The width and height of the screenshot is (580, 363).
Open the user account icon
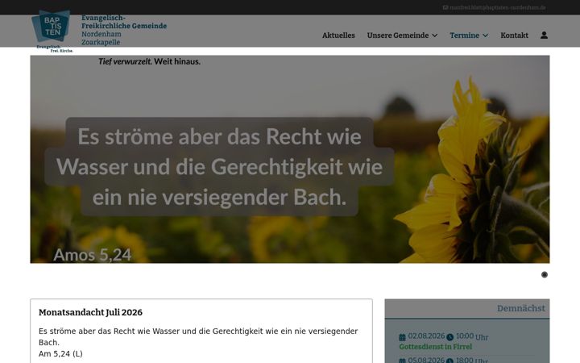[544, 35]
